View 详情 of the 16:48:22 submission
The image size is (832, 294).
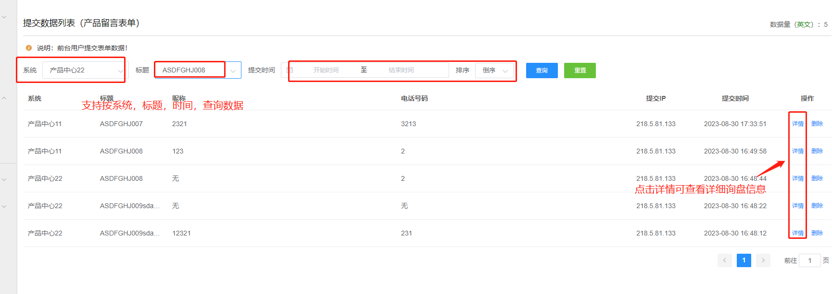point(797,206)
